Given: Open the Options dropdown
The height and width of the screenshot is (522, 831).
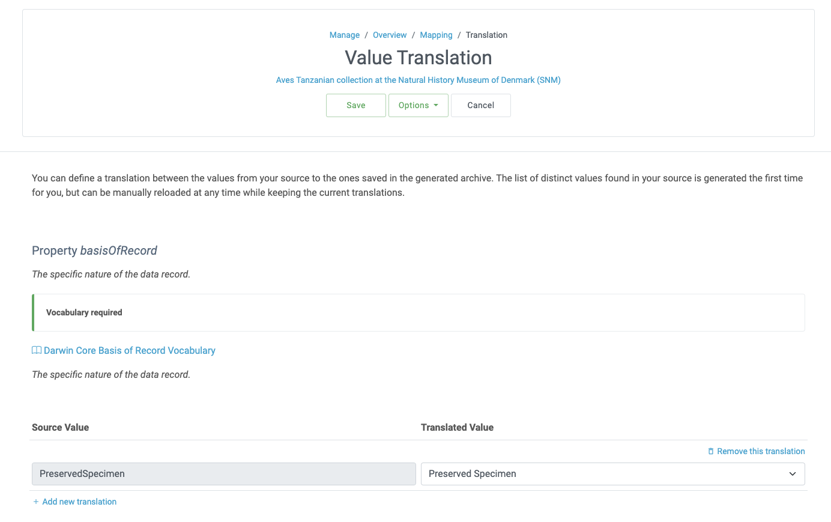Looking at the screenshot, I should point(418,105).
